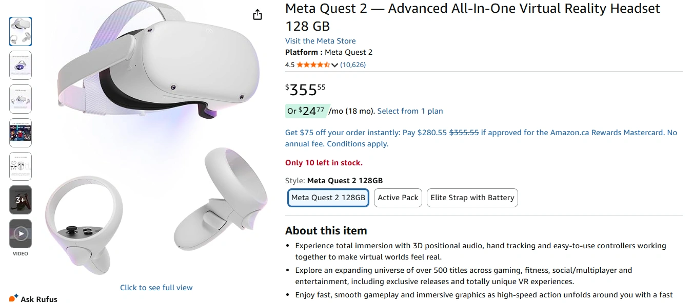Open the Ask Rufus assistant
The width and height of the screenshot is (692, 303).
coord(34,298)
